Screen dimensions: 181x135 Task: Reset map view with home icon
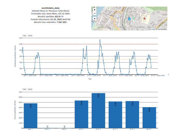[95, 19]
